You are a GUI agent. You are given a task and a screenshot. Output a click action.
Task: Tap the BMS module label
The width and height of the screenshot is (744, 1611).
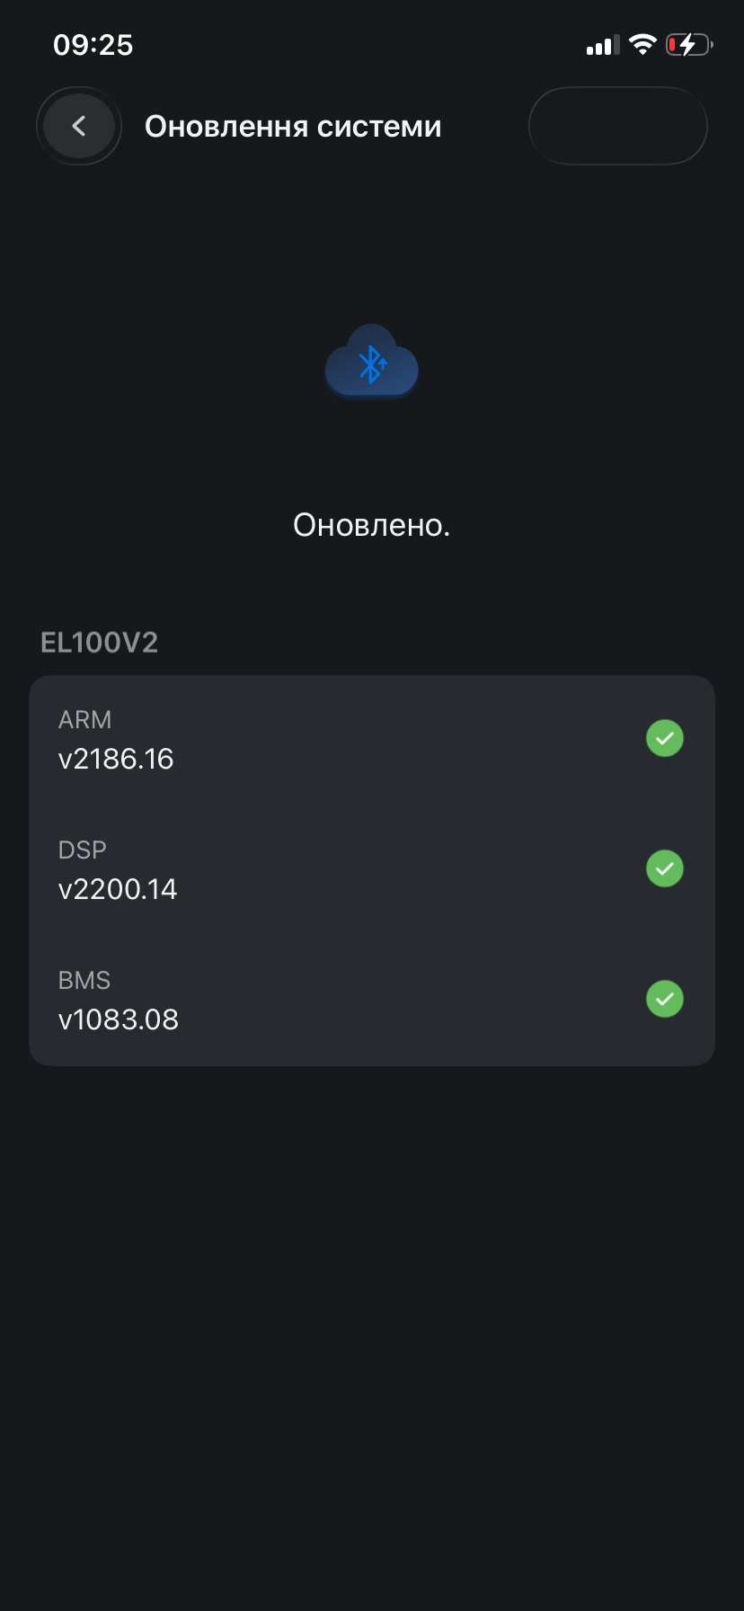(84, 981)
